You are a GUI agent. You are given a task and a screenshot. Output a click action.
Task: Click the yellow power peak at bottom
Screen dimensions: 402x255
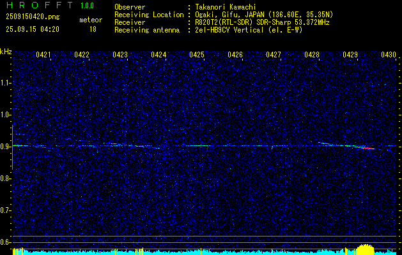click(x=364, y=249)
